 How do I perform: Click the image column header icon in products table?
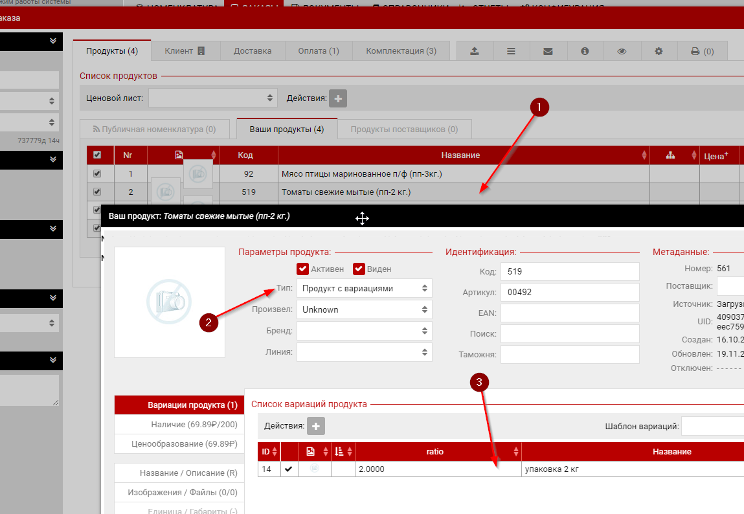(179, 155)
